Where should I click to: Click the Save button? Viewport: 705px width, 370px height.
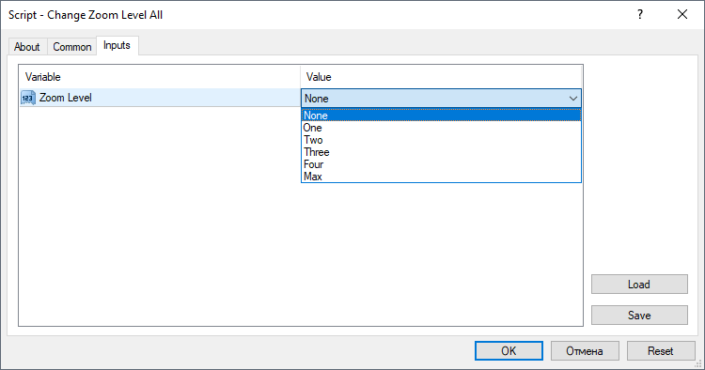pos(639,316)
